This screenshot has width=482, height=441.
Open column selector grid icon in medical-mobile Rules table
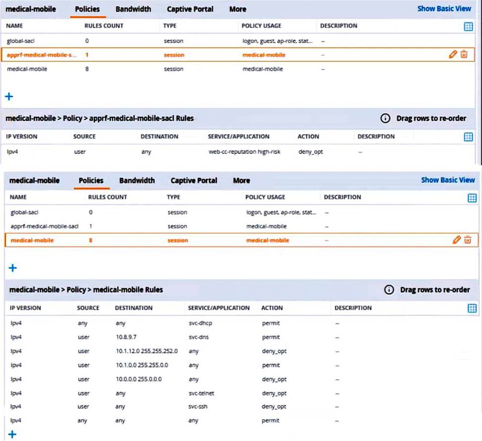472,308
